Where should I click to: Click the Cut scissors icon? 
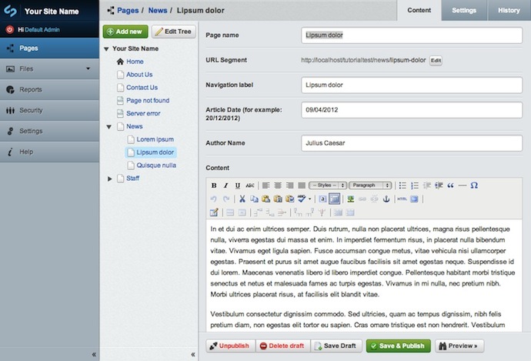pos(242,199)
